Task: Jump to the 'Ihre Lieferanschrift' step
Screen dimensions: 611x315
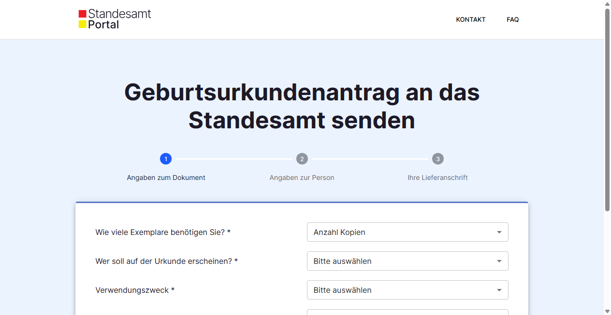Action: (x=437, y=178)
